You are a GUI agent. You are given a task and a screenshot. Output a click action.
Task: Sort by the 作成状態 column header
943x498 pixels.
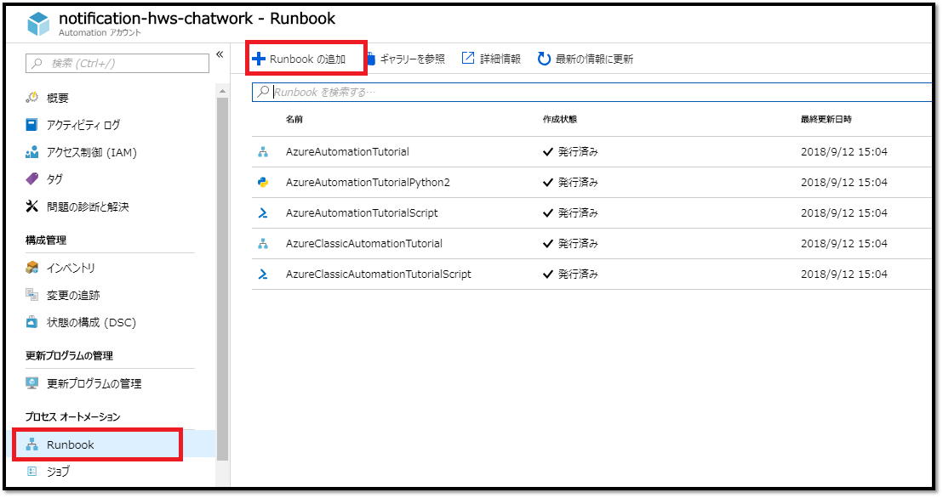pyautogui.click(x=560, y=119)
